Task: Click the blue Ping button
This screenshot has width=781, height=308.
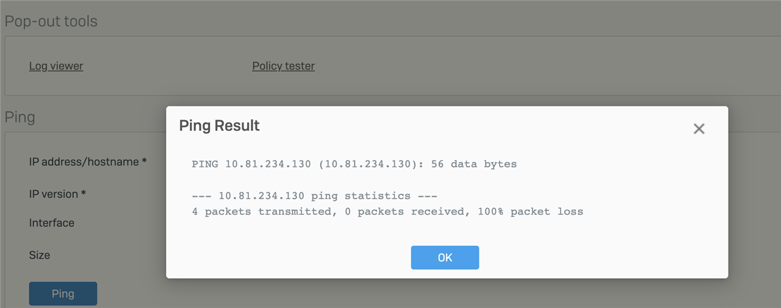Action: [63, 293]
